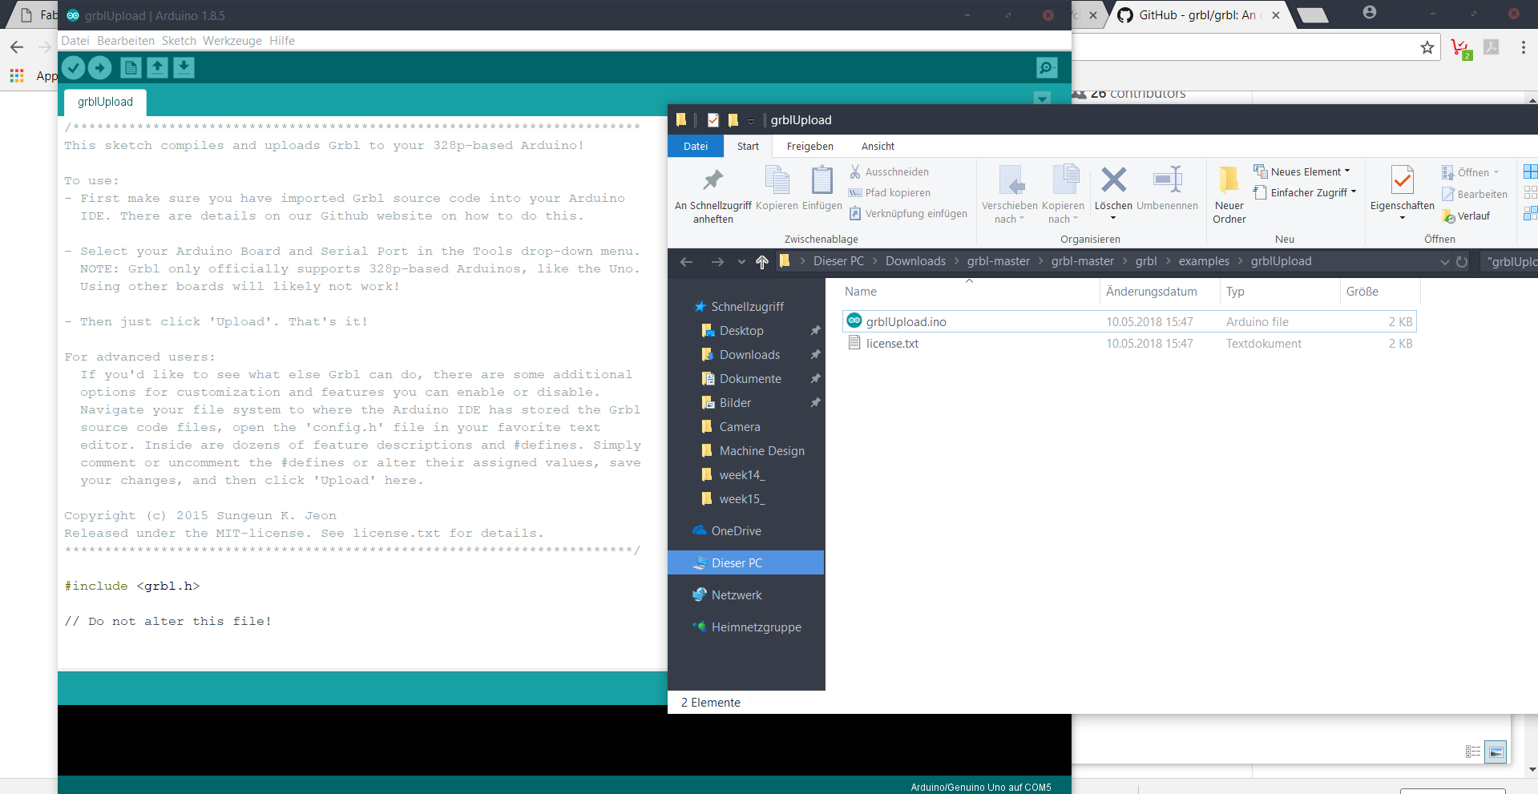Select Schnellzugriff in the navigation pane

(x=747, y=307)
